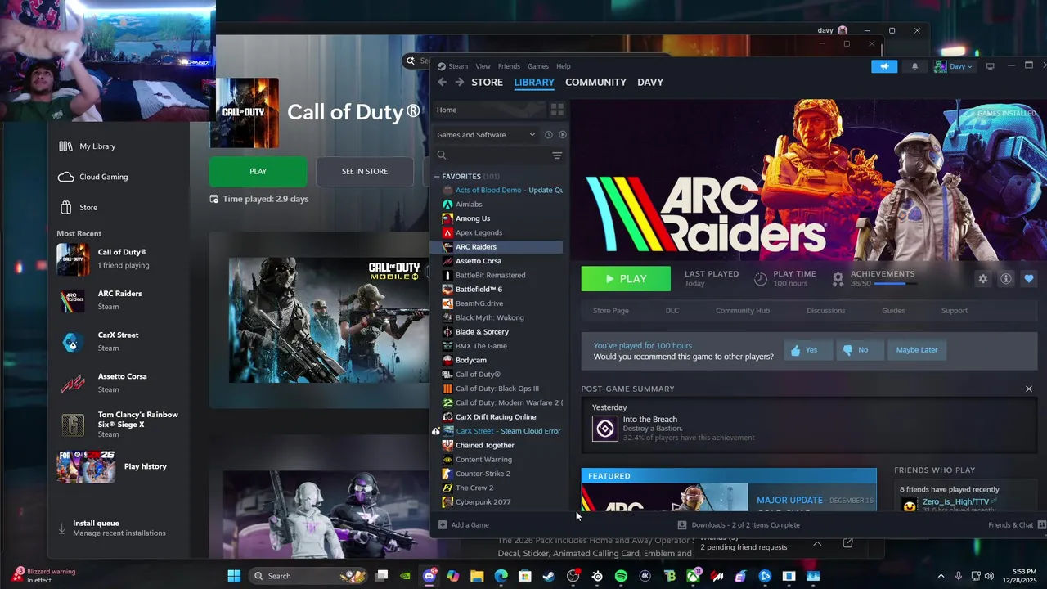Sort library by recent activity clock icon
The height and width of the screenshot is (589, 1047).
coord(548,135)
